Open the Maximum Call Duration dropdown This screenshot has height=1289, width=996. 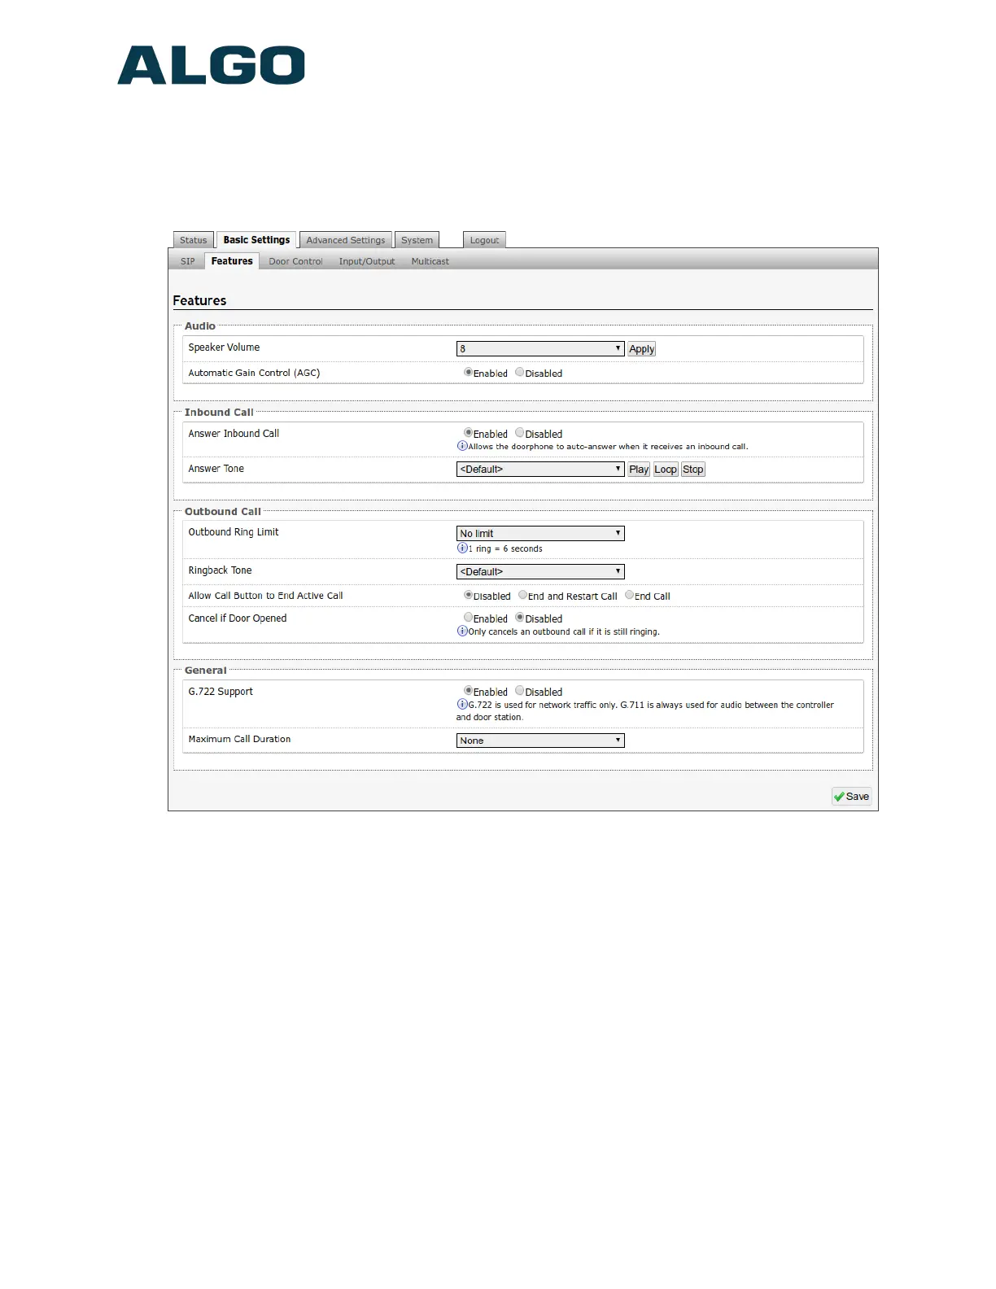pos(540,741)
